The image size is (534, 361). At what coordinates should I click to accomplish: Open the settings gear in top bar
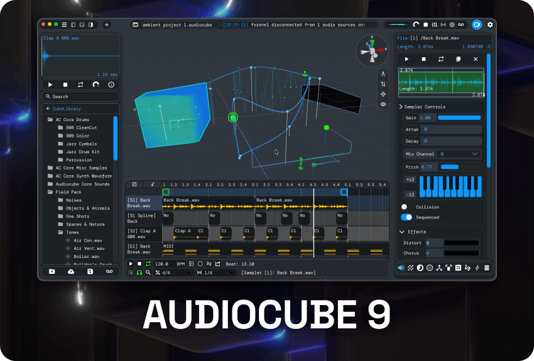pyautogui.click(x=490, y=24)
